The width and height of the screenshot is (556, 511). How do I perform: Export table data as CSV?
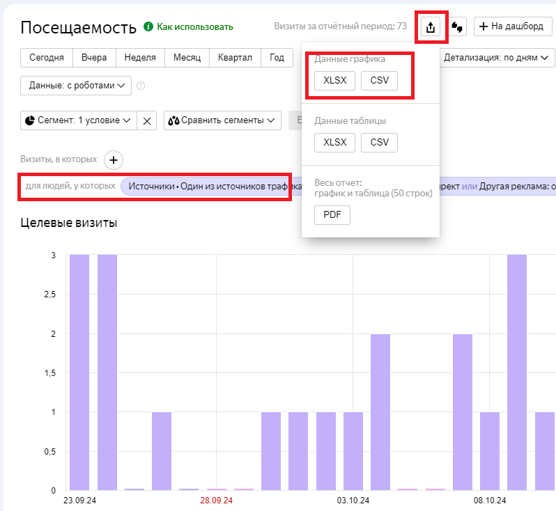click(x=379, y=142)
